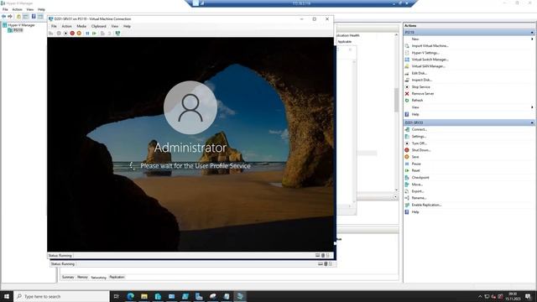Screen dimensions: 537x302
Task: Click Edit Disk action
Action: tap(420, 73)
